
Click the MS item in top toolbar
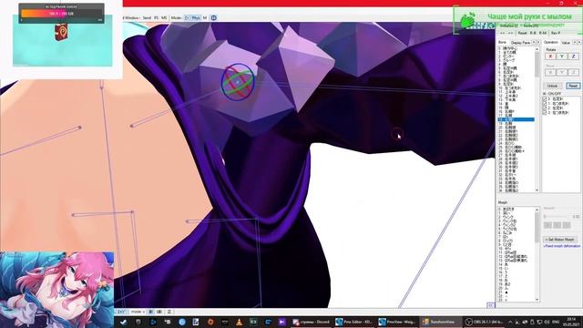(164, 18)
